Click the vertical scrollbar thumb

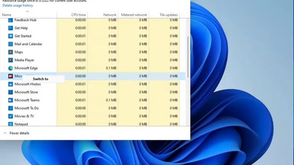click(x=188, y=57)
